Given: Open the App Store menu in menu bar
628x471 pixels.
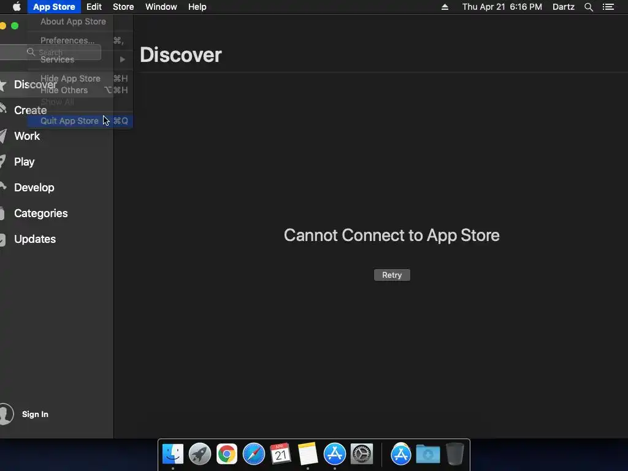Looking at the screenshot, I should [x=54, y=7].
